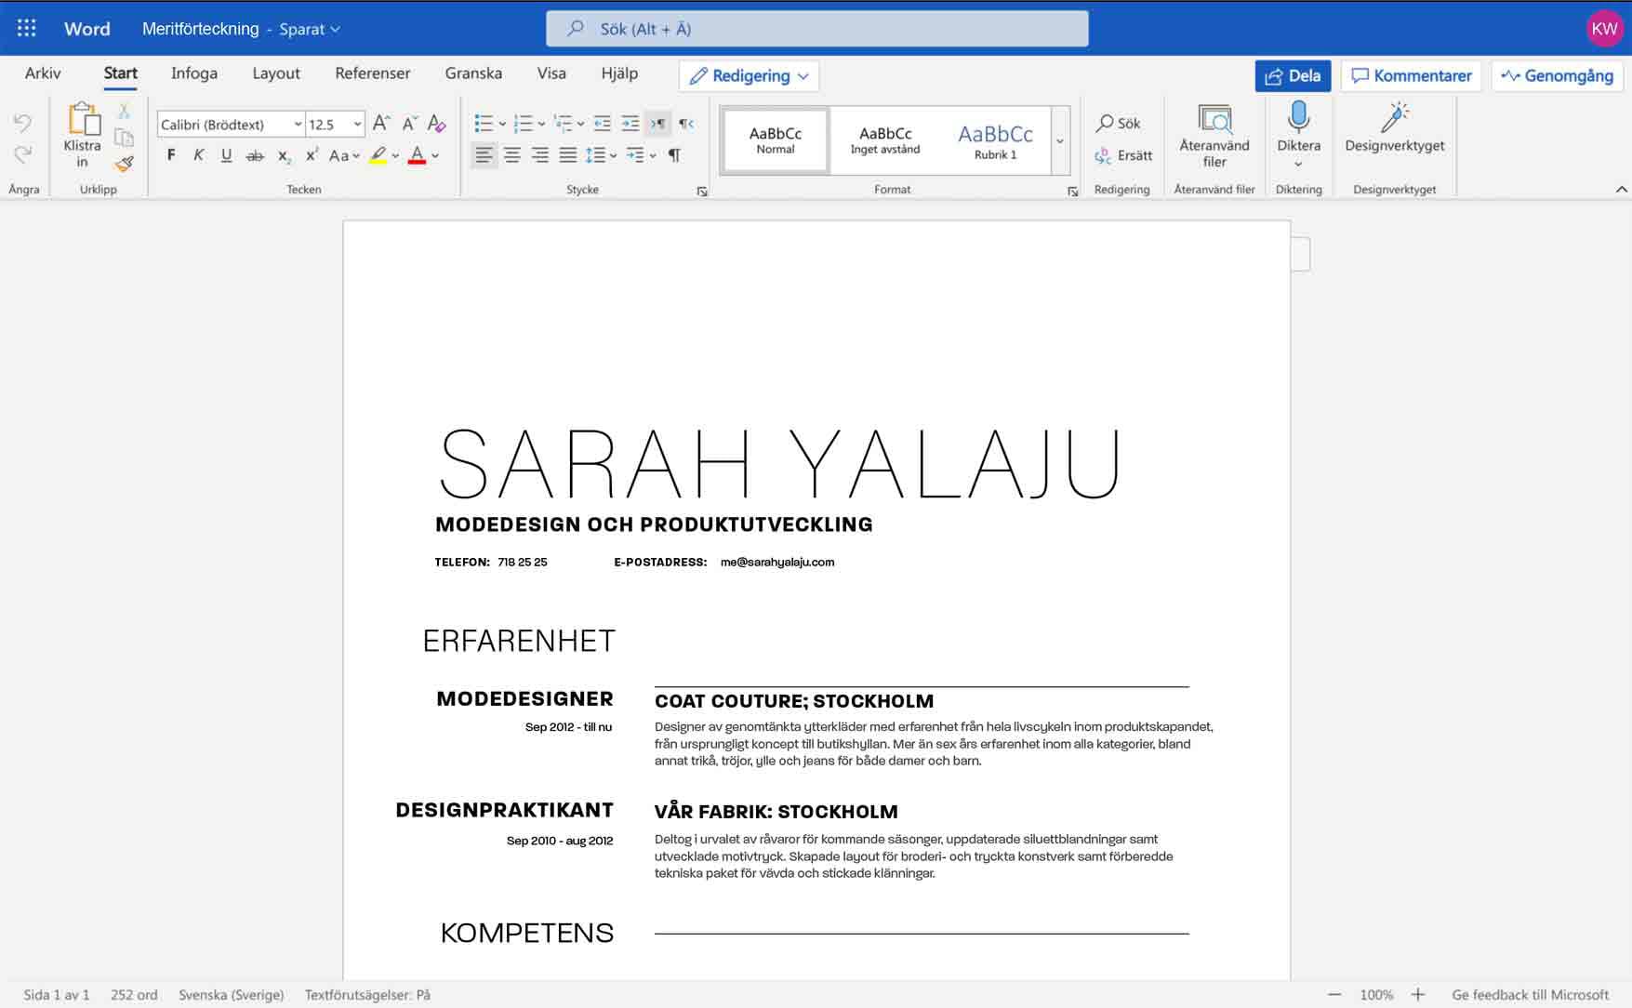The height and width of the screenshot is (1008, 1632).
Task: Open the Calibri font name dropdown
Action: (298, 125)
